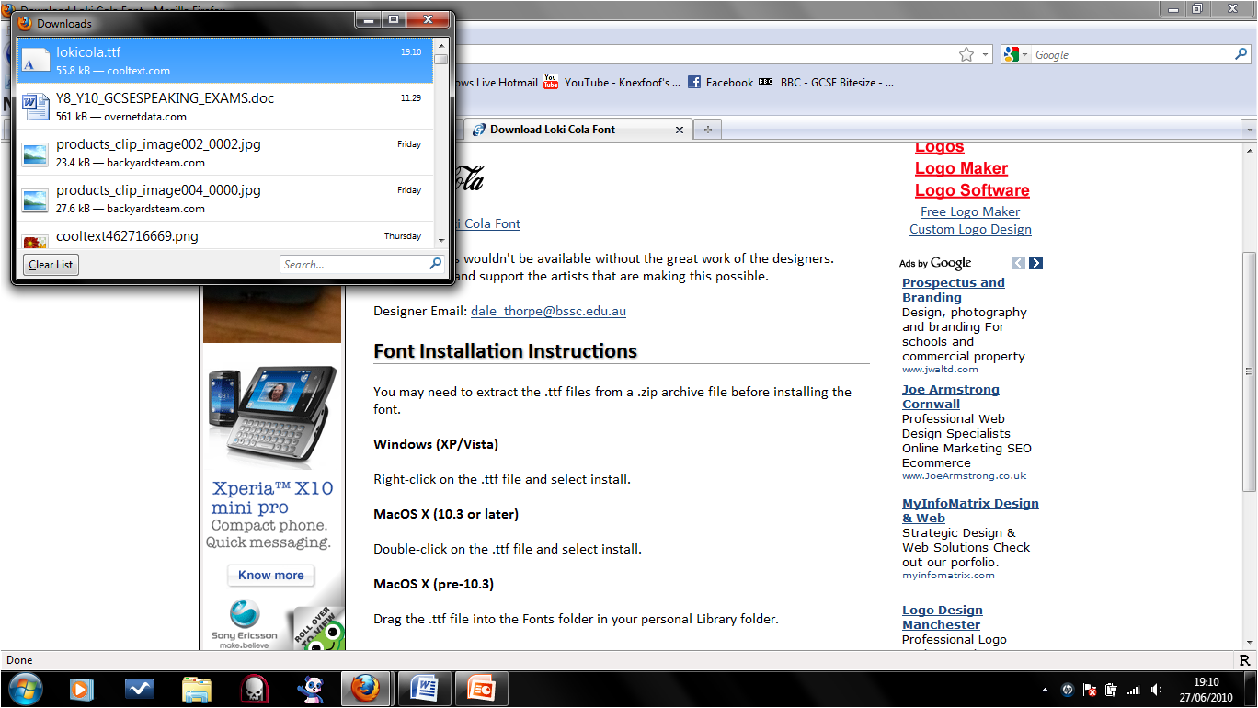Click the Downloads search field
Viewport: 1258px width, 708px height.
pos(362,264)
